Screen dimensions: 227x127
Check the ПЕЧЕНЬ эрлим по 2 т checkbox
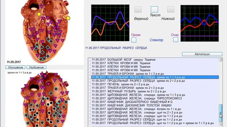[90, 84]
